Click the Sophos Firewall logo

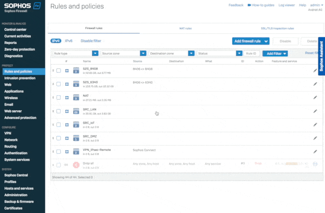[x=22, y=8]
